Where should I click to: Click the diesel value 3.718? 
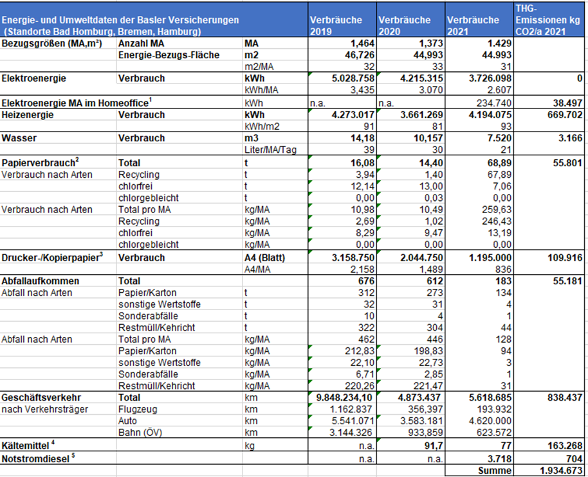(499, 458)
